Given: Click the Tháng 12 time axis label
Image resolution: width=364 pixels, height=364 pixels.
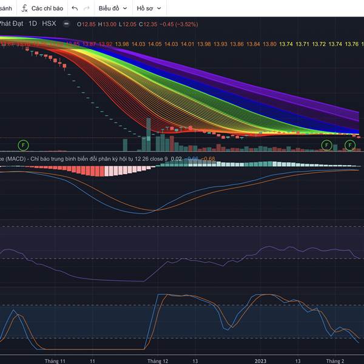Looking at the screenshot, I should point(158,361).
